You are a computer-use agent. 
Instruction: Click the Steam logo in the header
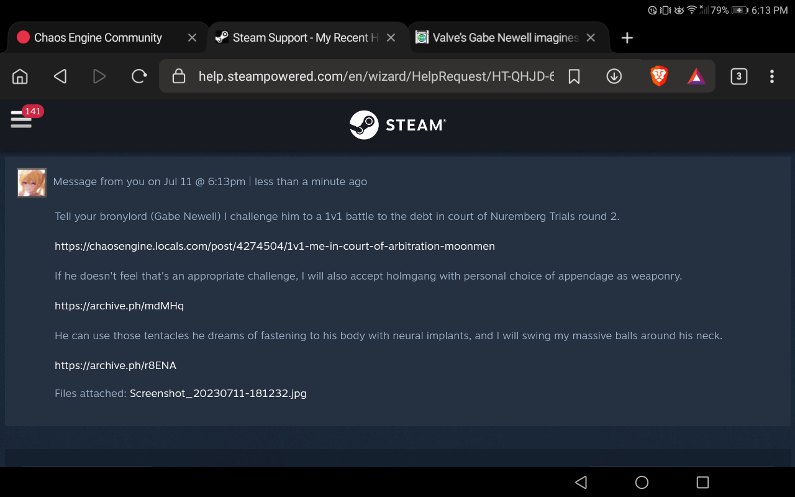pyautogui.click(x=397, y=125)
